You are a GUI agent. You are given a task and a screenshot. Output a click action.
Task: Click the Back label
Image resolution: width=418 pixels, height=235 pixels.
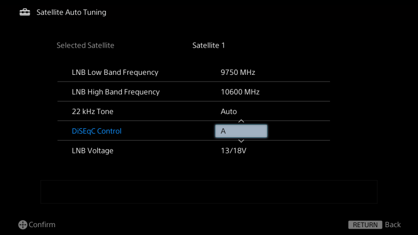coord(393,225)
